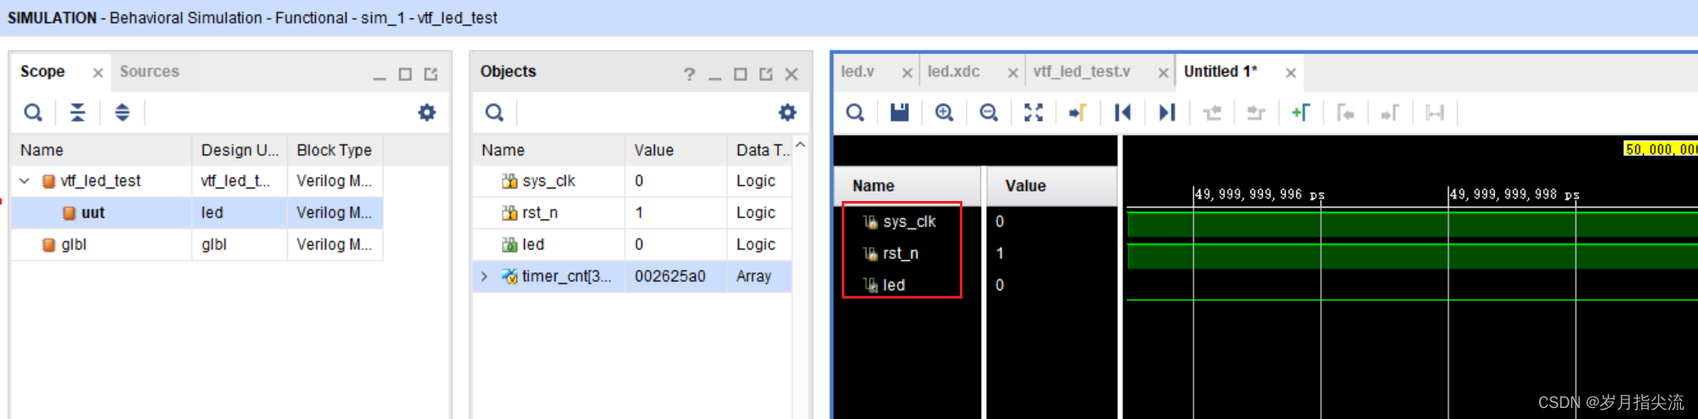This screenshot has width=1698, height=419.
Task: Sort Scope by Design Unit column header
Action: click(x=240, y=150)
